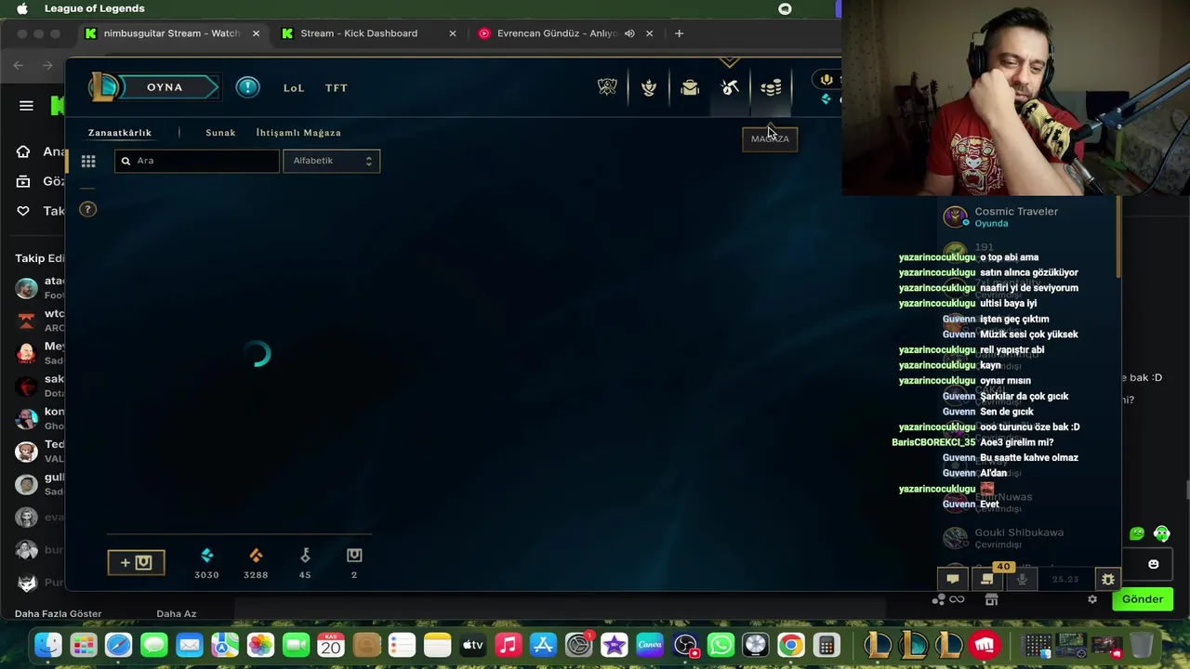1190x669 pixels.
Task: Open the chat bubble icon in the client's bottom bar
Action: tap(953, 579)
